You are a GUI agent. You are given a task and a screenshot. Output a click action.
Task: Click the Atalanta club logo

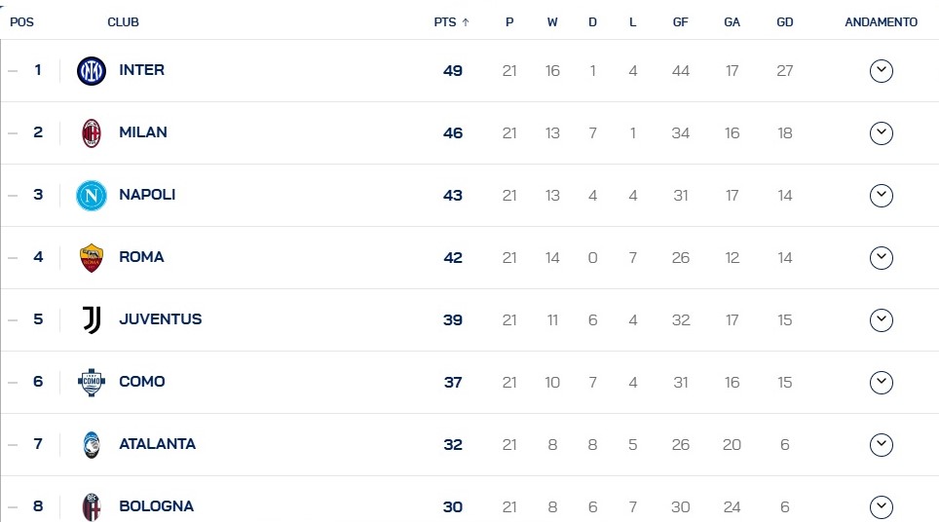[x=91, y=444]
